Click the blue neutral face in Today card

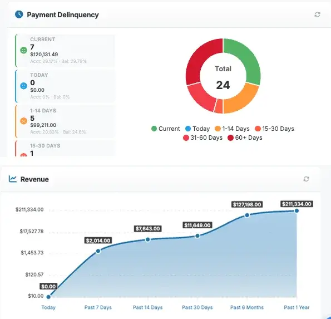point(23,86)
